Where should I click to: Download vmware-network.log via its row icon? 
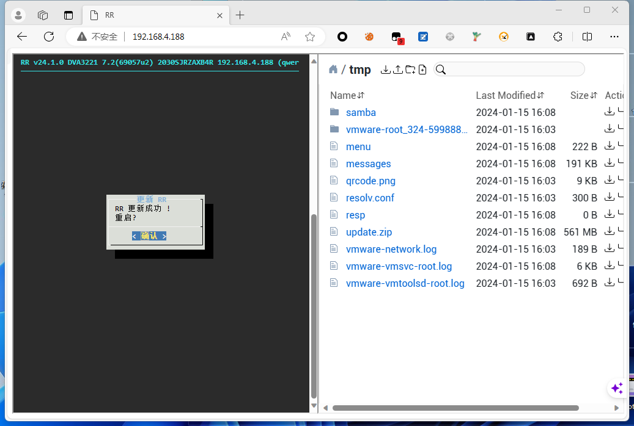pos(610,248)
